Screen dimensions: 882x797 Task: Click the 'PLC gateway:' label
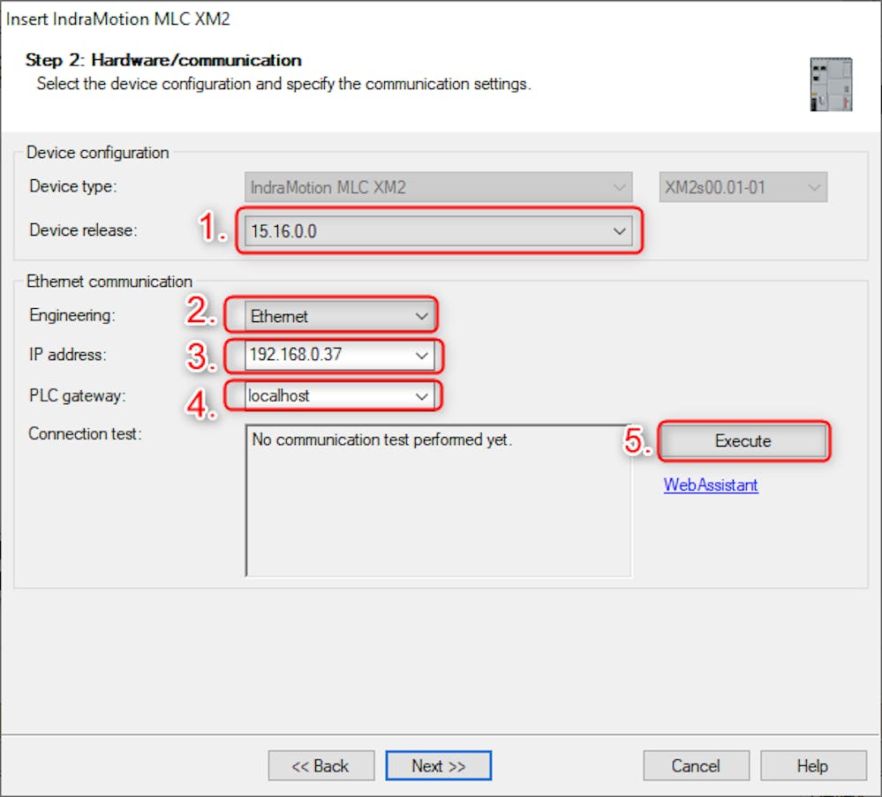coord(77,396)
